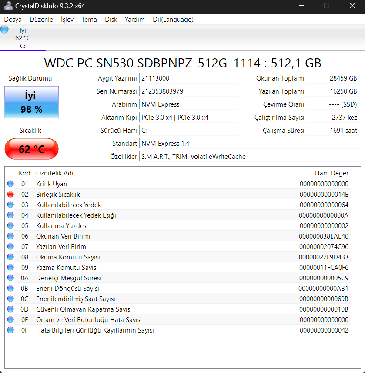
Task: Open the Düzenle menu
Action: click(41, 20)
